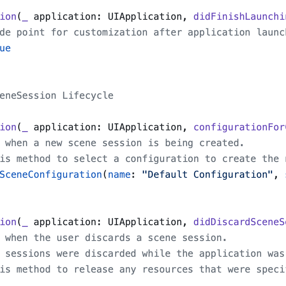
Task: Click the word Lifecycle in the comment
Action: click(x=88, y=96)
